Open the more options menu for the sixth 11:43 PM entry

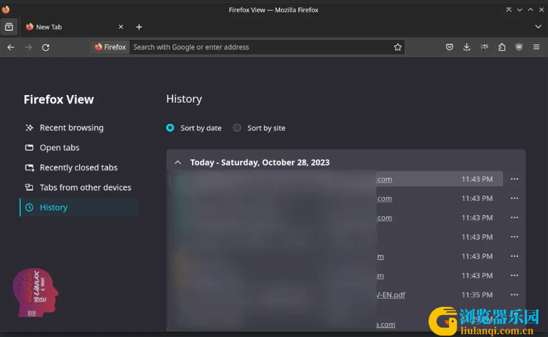[515, 275]
